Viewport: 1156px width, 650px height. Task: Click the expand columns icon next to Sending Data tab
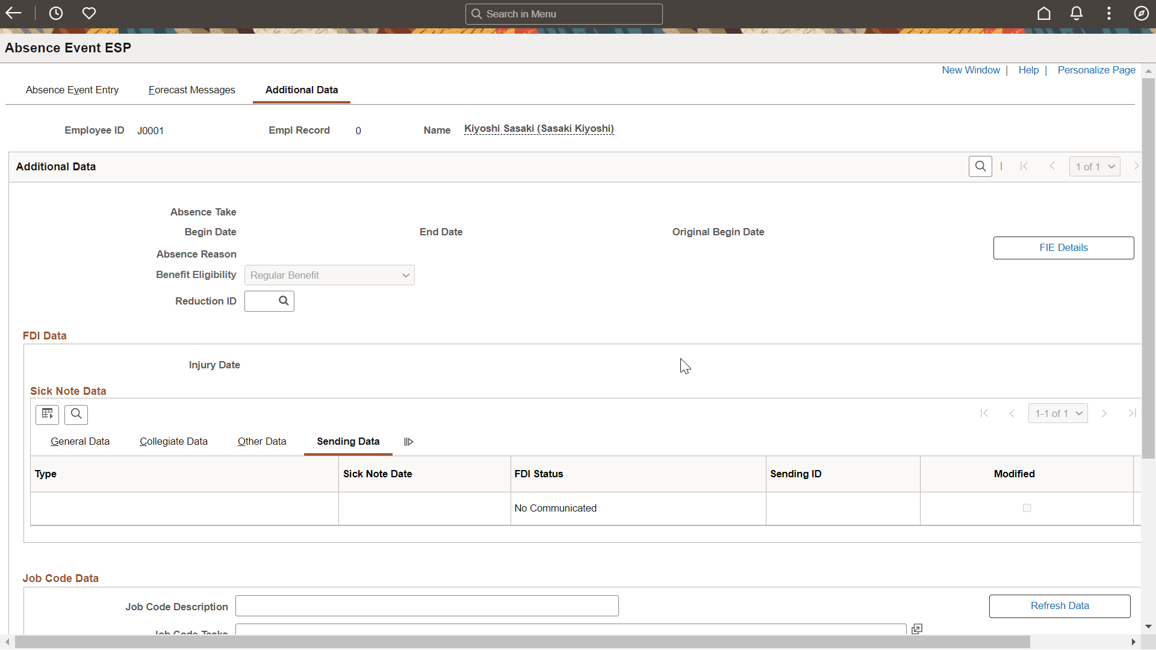[x=408, y=441]
